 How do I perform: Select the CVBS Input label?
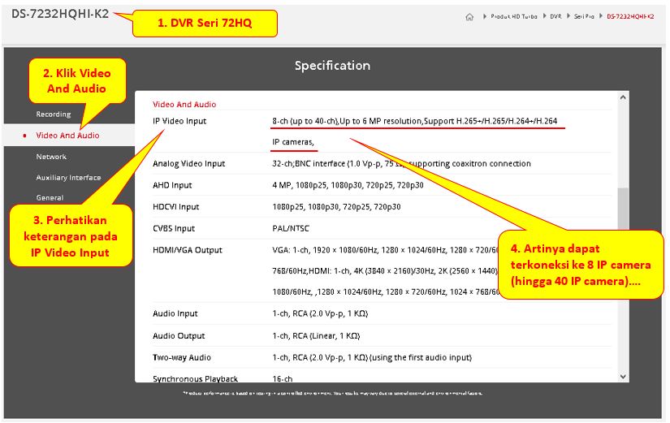click(174, 229)
